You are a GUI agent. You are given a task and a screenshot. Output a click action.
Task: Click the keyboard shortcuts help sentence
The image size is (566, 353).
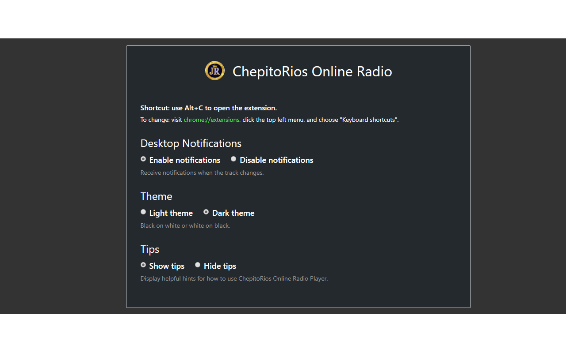click(x=269, y=120)
